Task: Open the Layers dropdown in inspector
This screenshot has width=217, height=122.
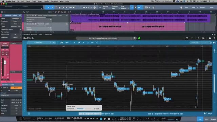Action: pos(16,26)
